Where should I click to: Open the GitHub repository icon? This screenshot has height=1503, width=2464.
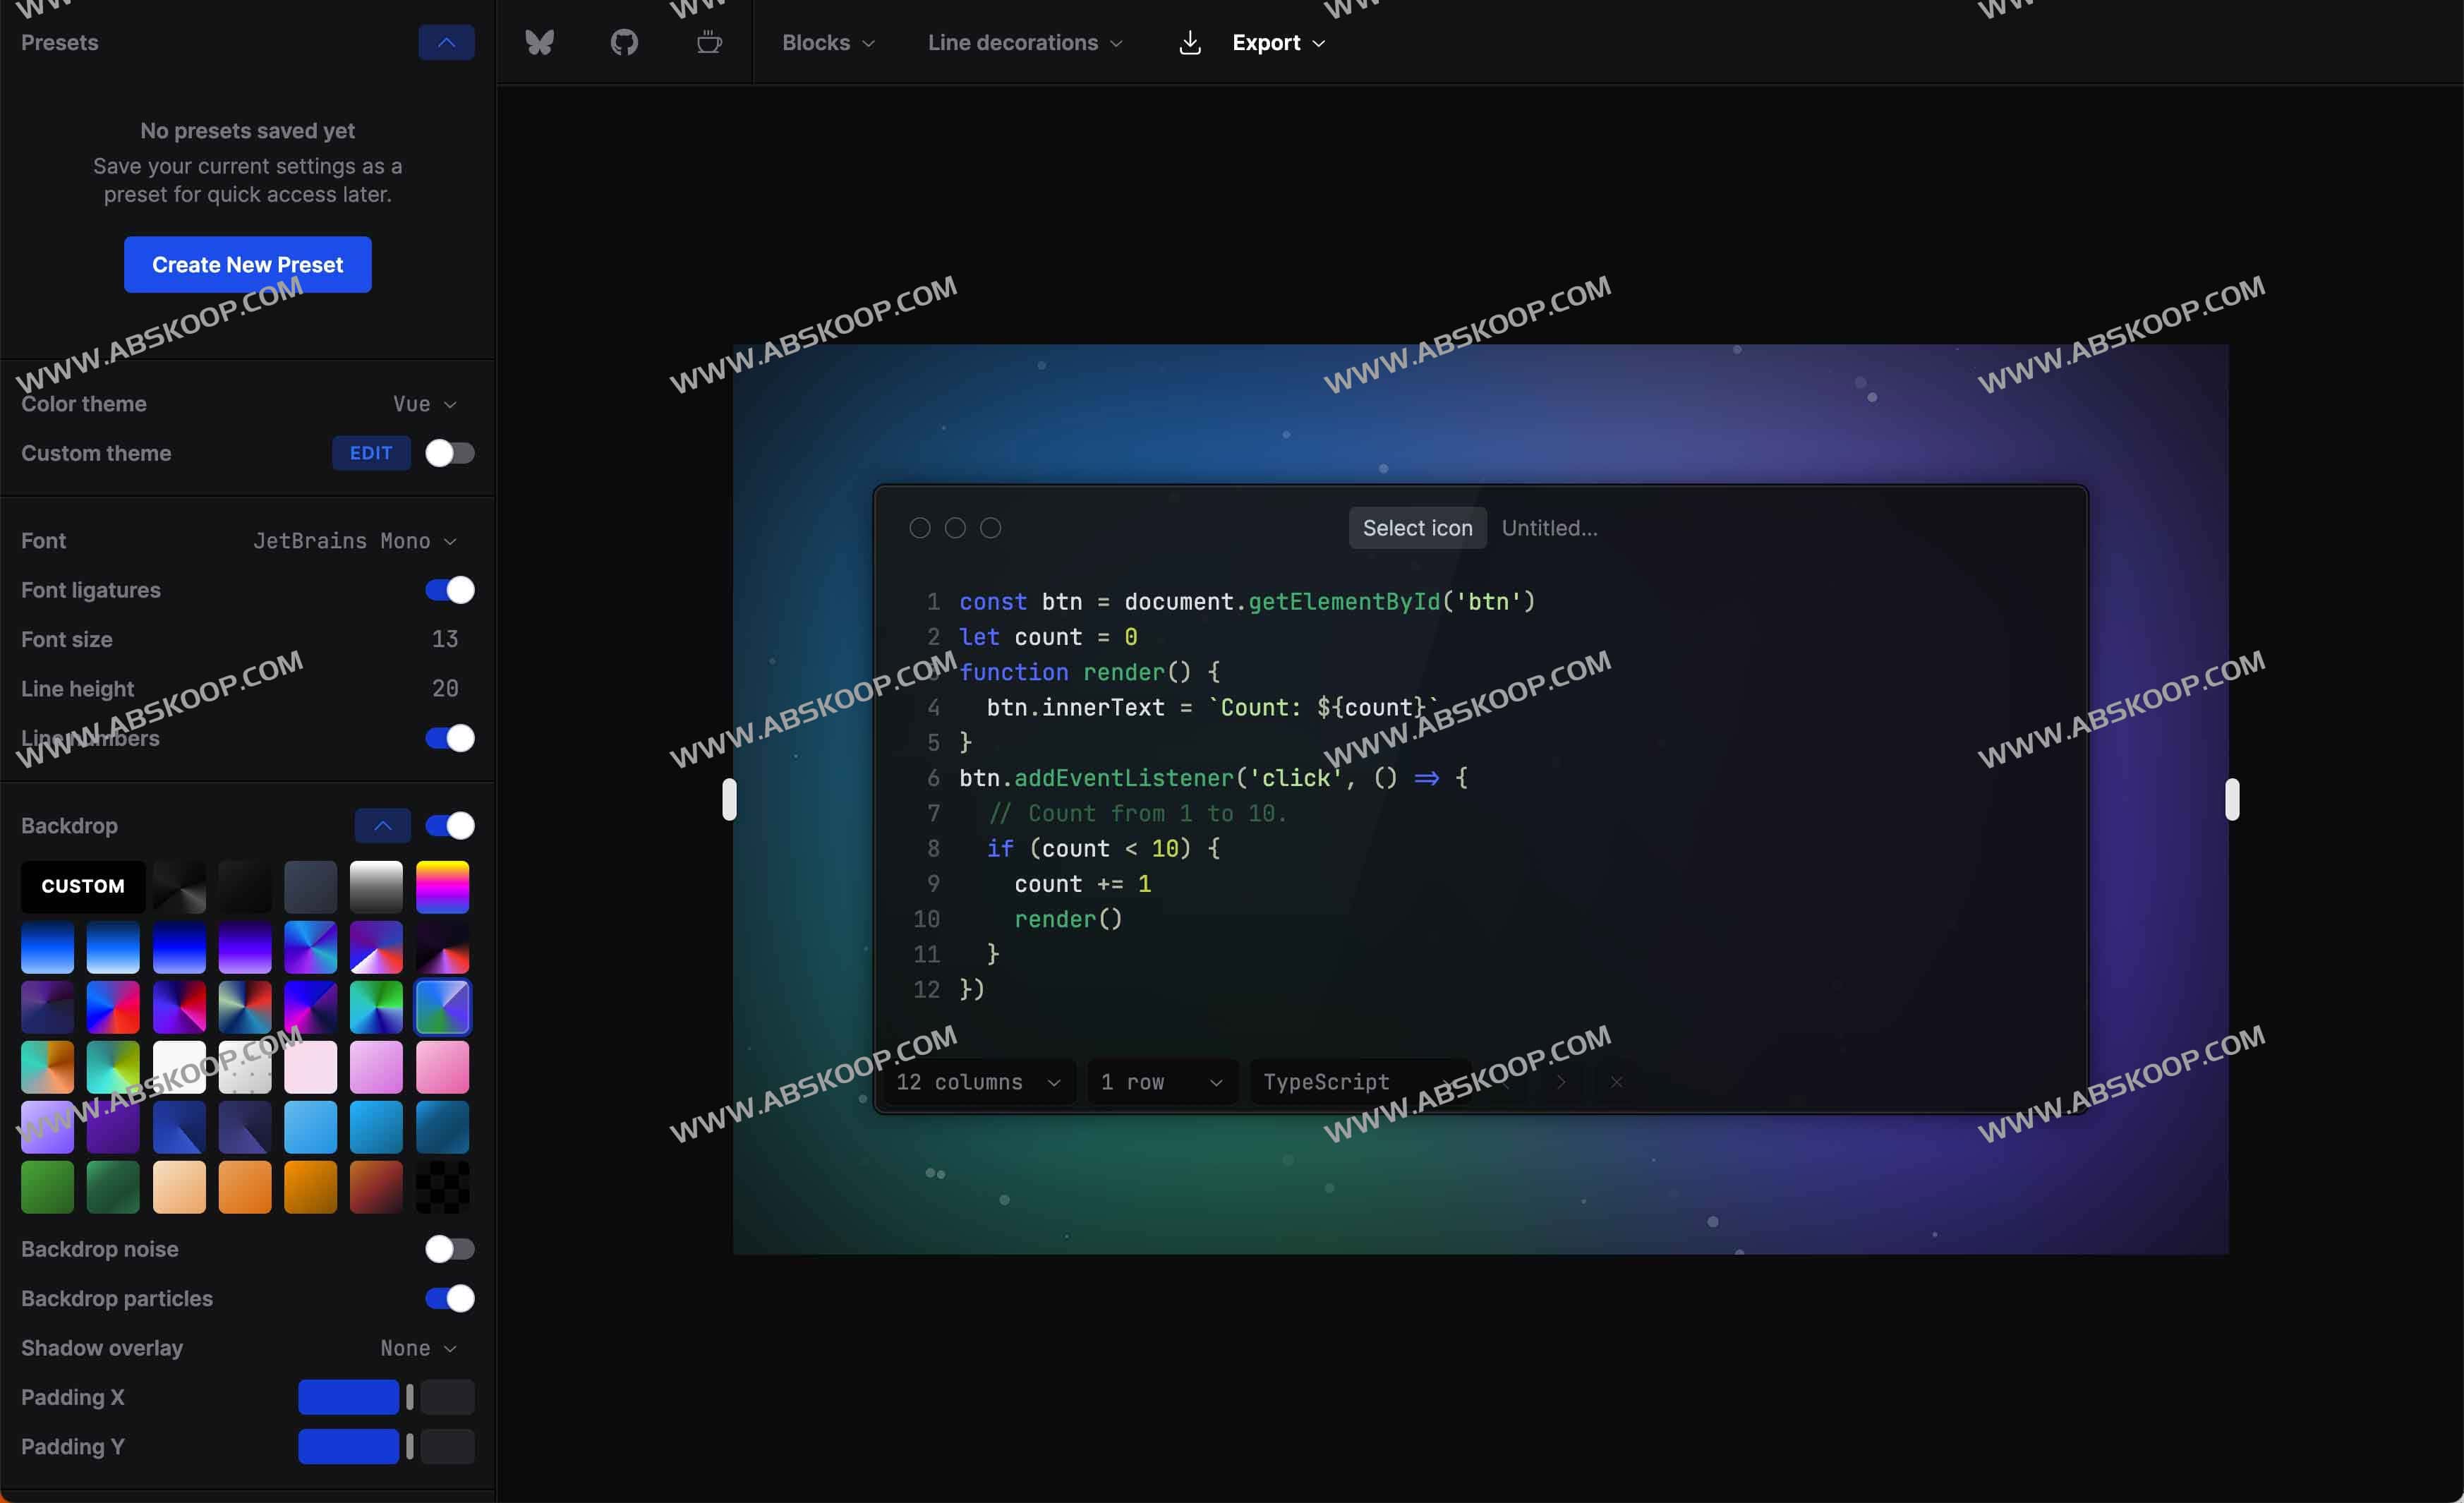tap(624, 42)
